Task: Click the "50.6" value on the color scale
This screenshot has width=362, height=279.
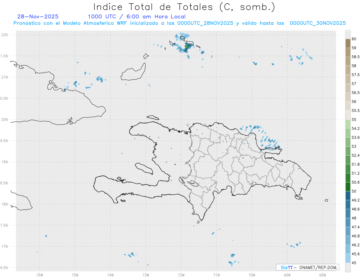Action: [x=356, y=182]
